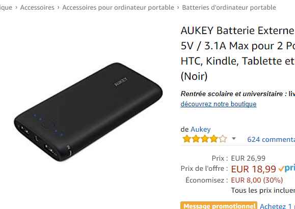Expand the rating breakdown dropdown arrow

(x=234, y=139)
